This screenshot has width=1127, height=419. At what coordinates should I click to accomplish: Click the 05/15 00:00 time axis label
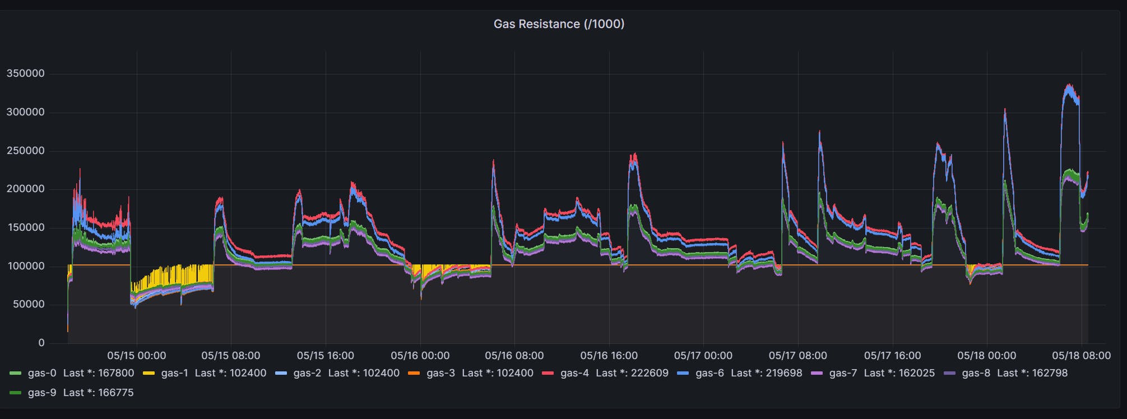pyautogui.click(x=137, y=356)
